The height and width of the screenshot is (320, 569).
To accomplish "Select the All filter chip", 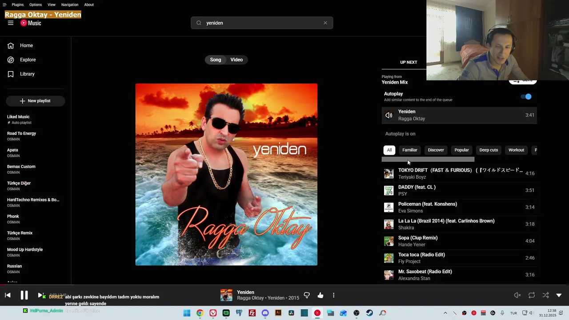I will click(x=389, y=150).
